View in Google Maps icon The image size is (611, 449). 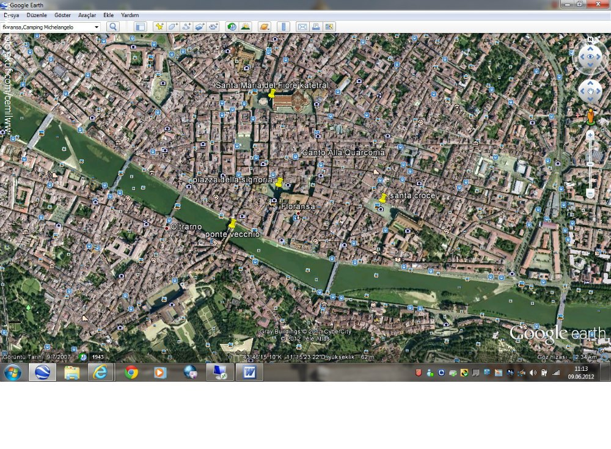point(329,26)
